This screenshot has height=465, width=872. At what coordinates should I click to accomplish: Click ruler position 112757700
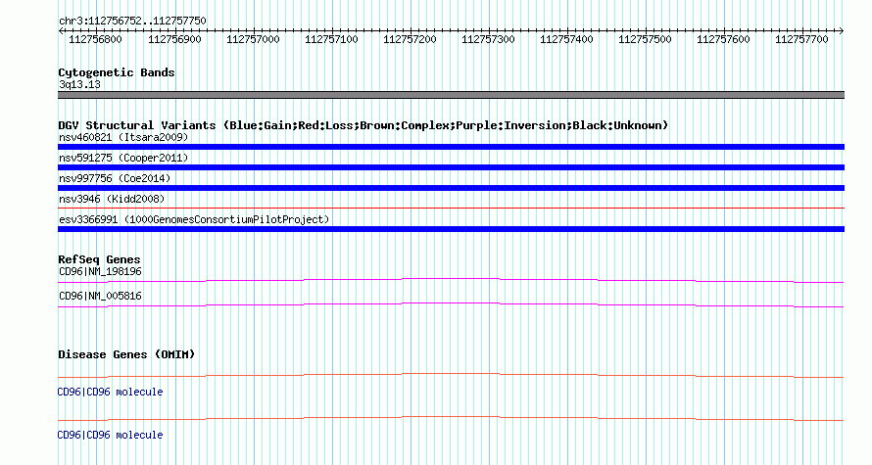pos(801,39)
